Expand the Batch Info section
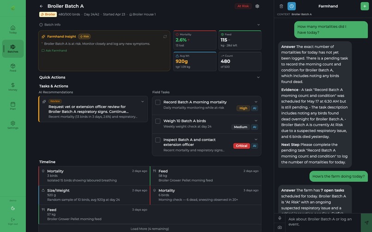 click(258, 24)
